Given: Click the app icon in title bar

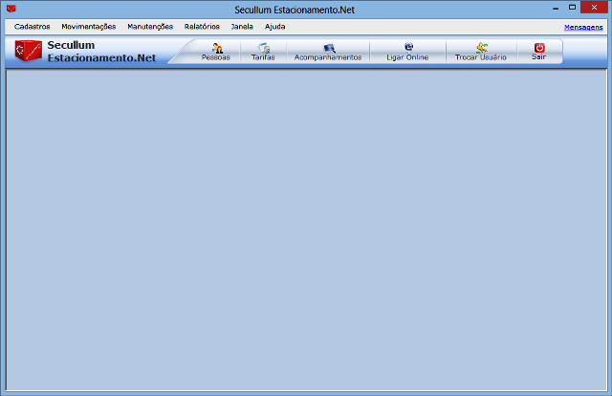Looking at the screenshot, I should (x=11, y=9).
